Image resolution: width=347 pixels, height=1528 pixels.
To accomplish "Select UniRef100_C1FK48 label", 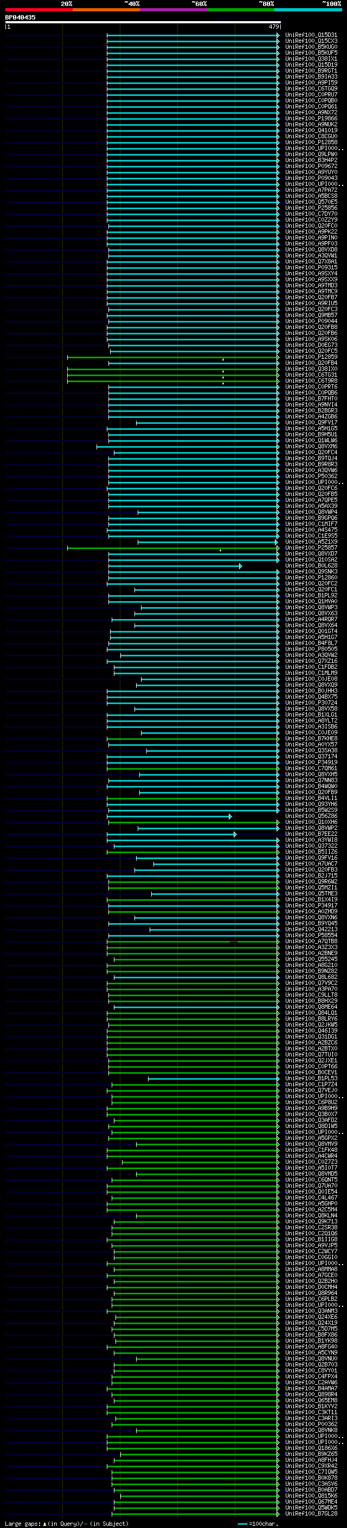I will [x=311, y=1150].
